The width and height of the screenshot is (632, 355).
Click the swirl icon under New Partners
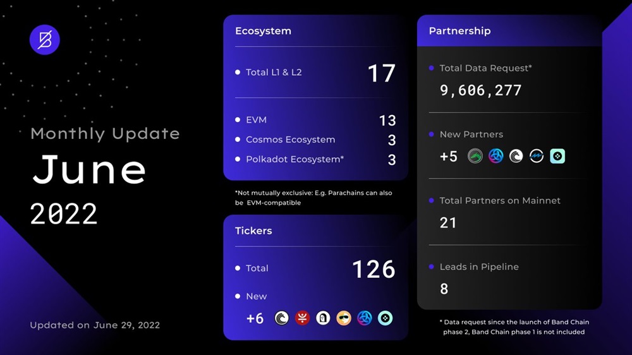click(516, 156)
